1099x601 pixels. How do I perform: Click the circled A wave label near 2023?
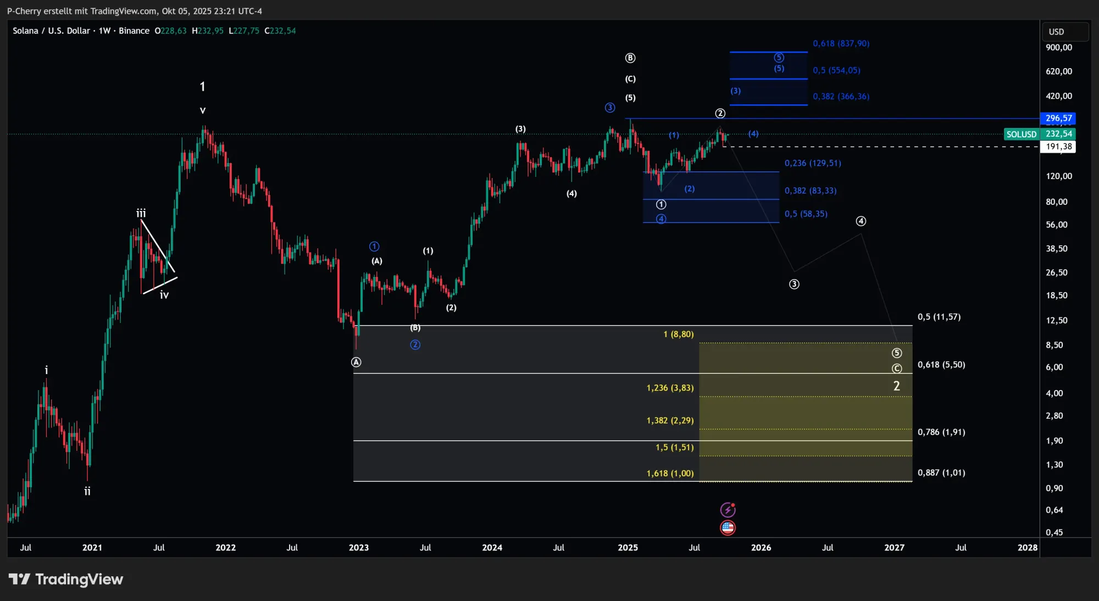coord(356,362)
